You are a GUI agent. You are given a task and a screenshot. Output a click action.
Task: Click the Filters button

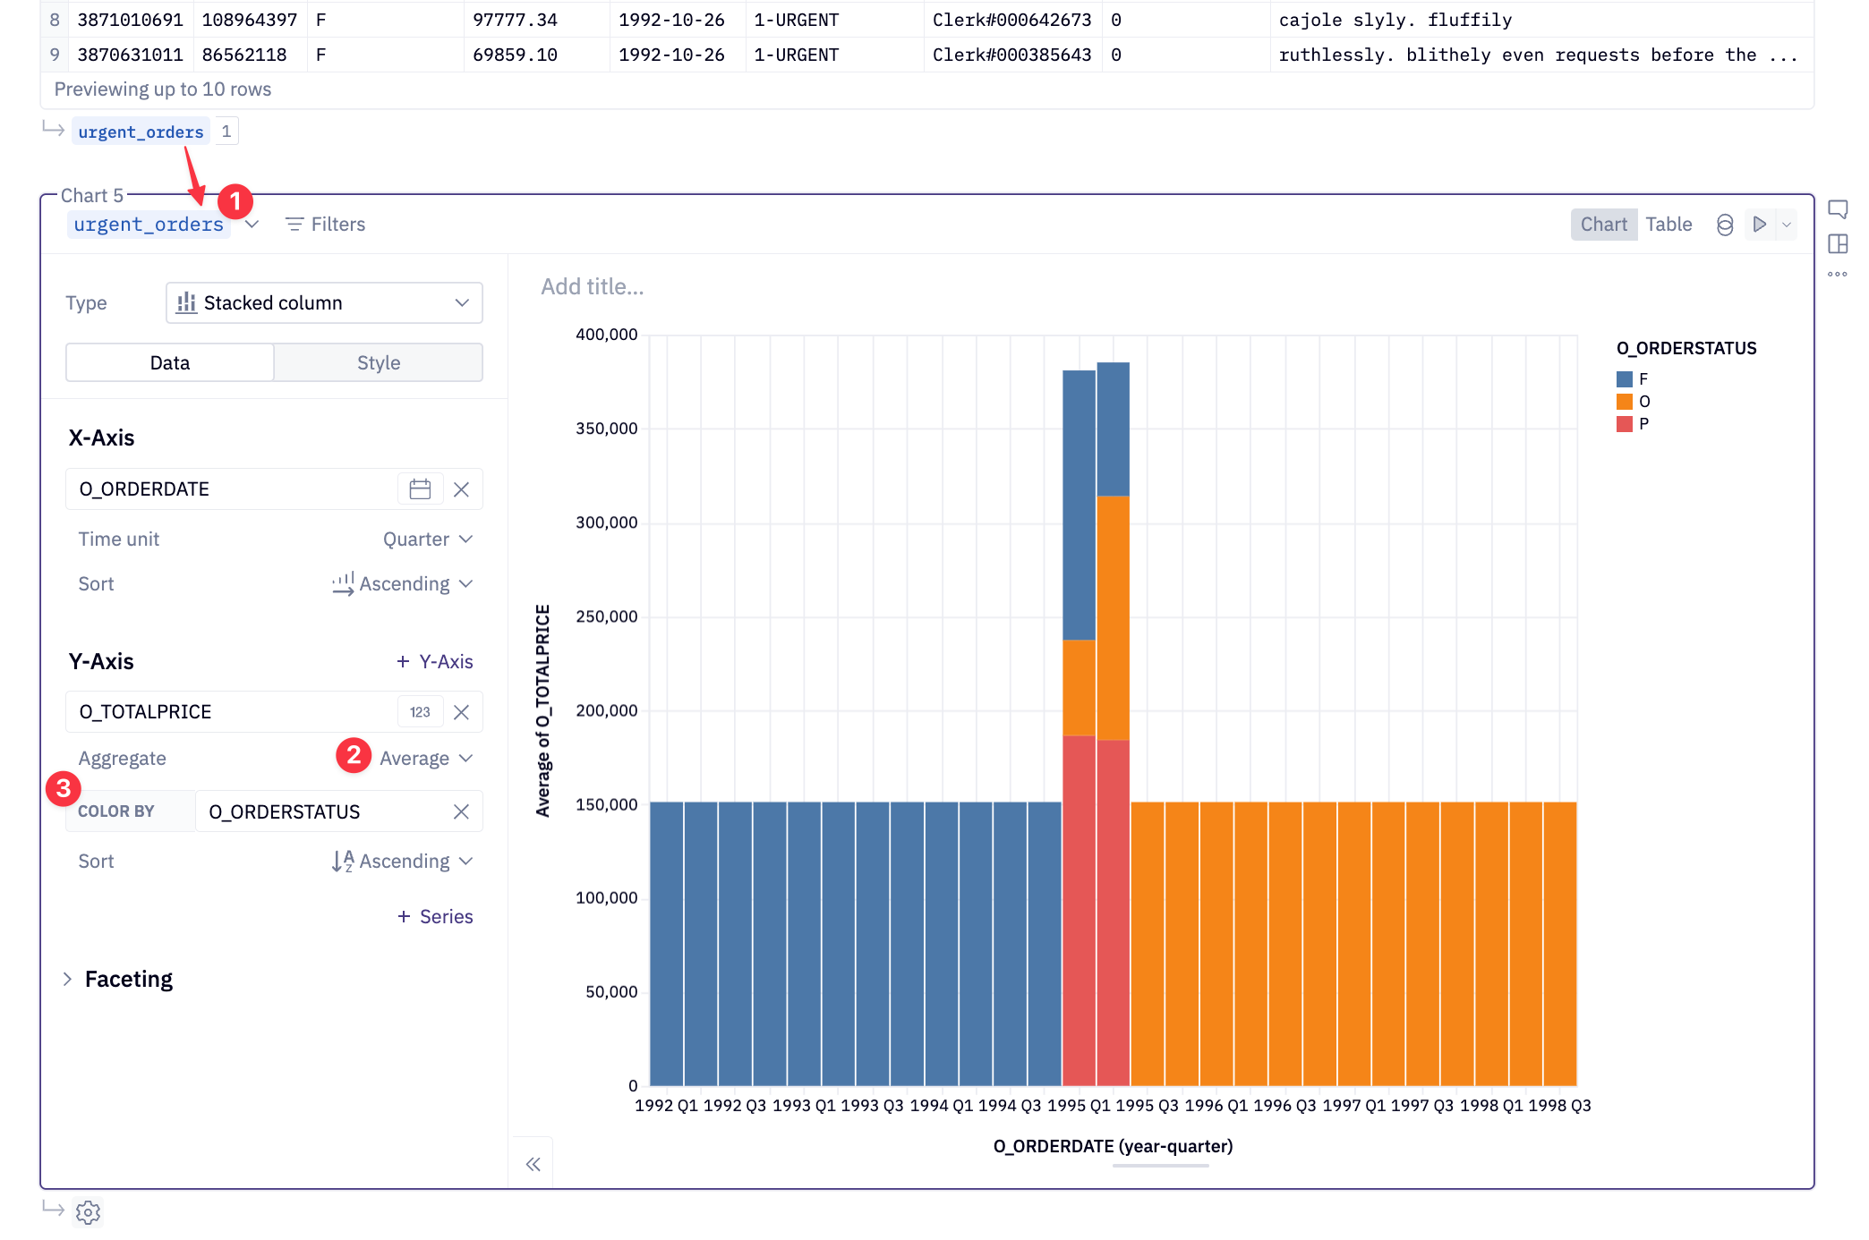point(325,225)
